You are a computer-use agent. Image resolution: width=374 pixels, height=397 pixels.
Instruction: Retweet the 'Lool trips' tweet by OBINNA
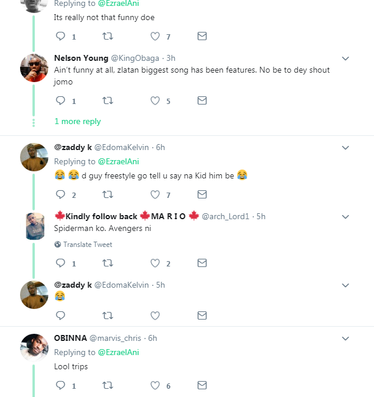(x=108, y=386)
